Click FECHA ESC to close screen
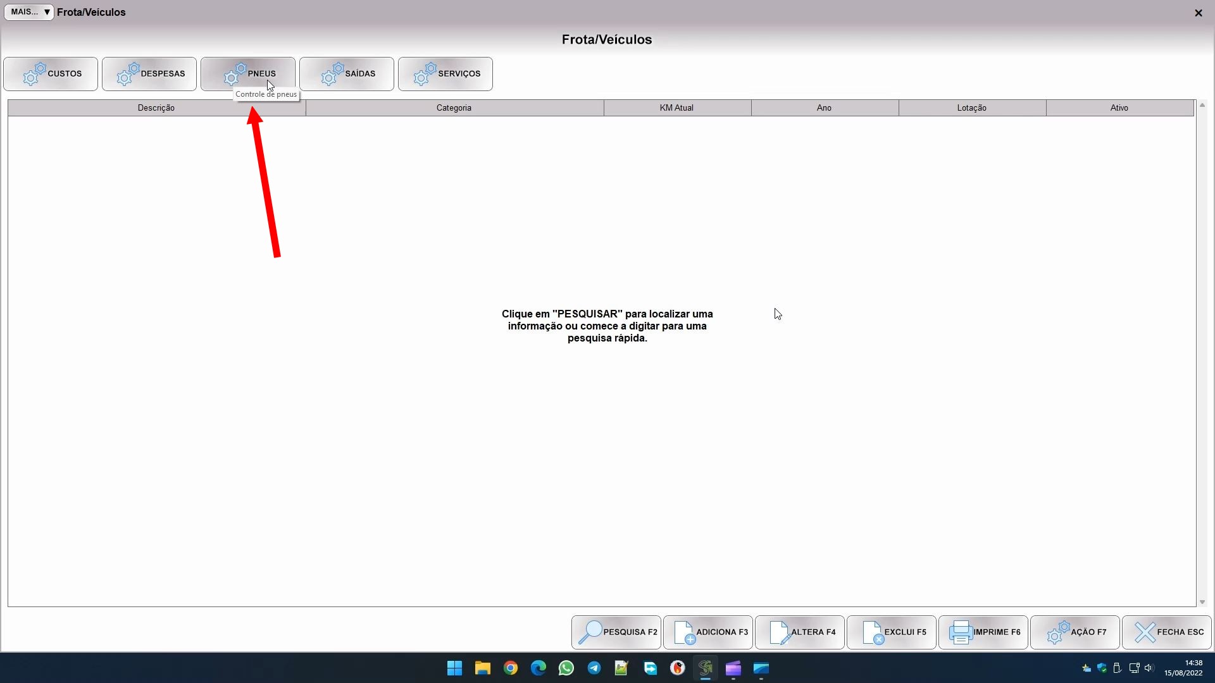Screen dimensions: 1215x683 1167,632
